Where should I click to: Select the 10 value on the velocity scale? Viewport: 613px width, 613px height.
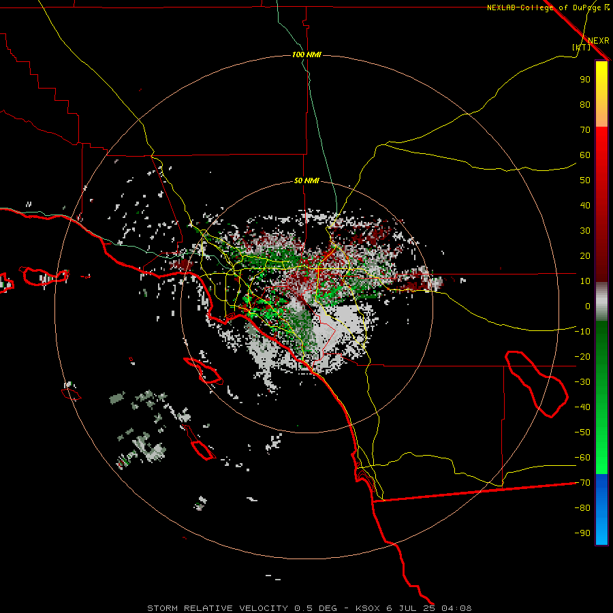coord(585,281)
